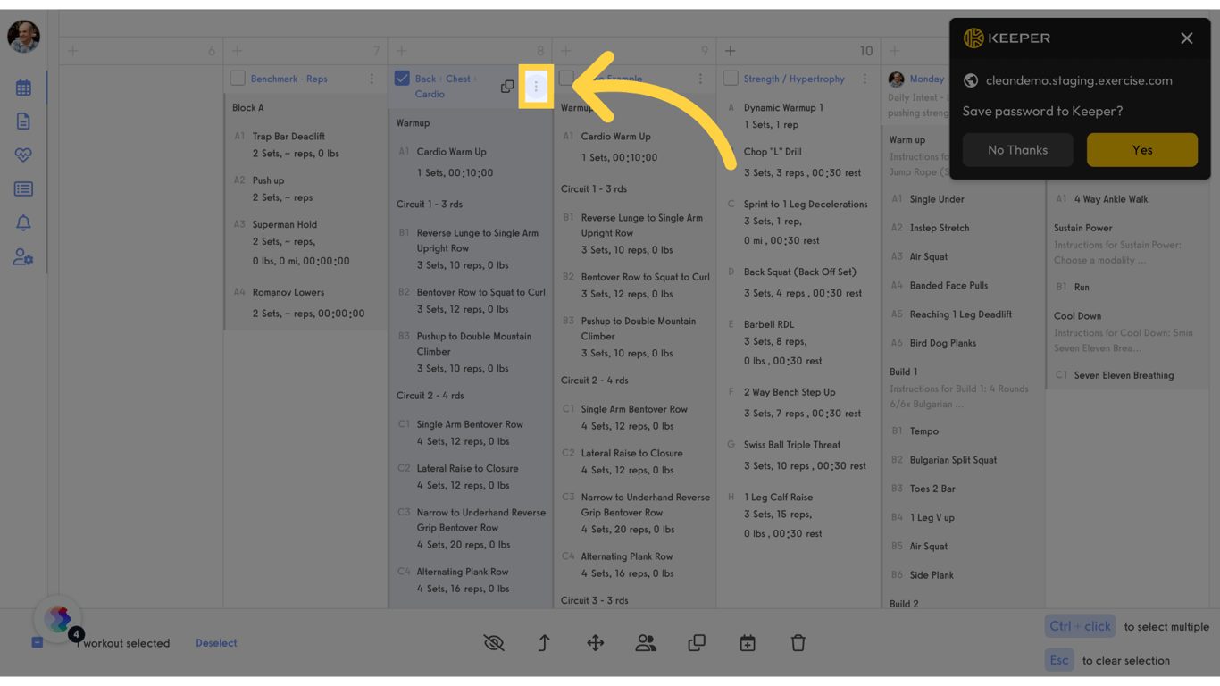1220x686 pixels.
Task: Open notifications bell in the sidebar
Action: click(x=23, y=223)
